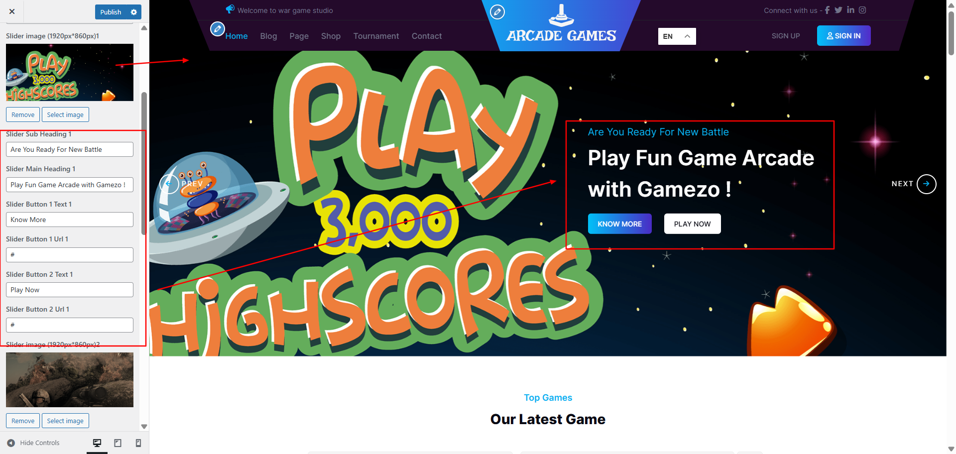Click Slider Main Heading 1 input field
The width and height of the screenshot is (956, 454).
(70, 185)
